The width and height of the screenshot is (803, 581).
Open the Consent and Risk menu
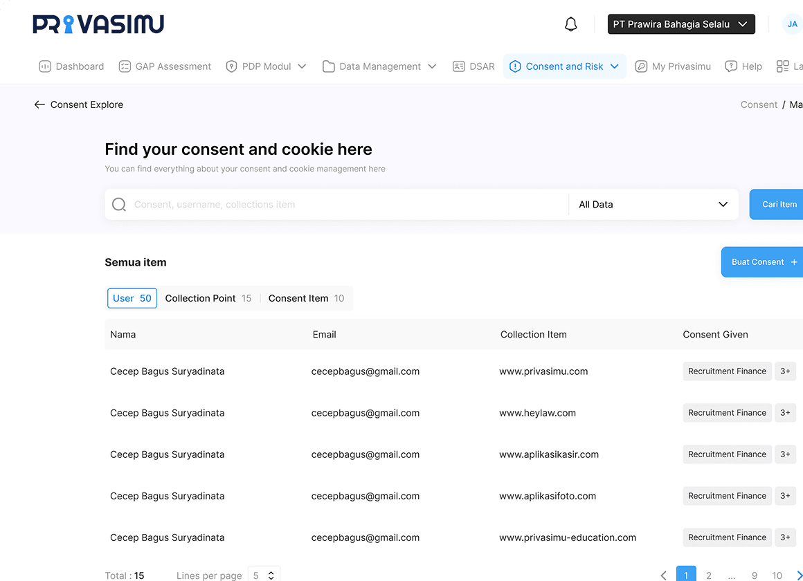564,66
